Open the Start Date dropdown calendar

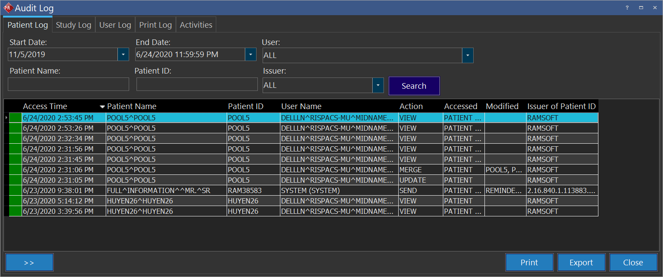point(123,55)
